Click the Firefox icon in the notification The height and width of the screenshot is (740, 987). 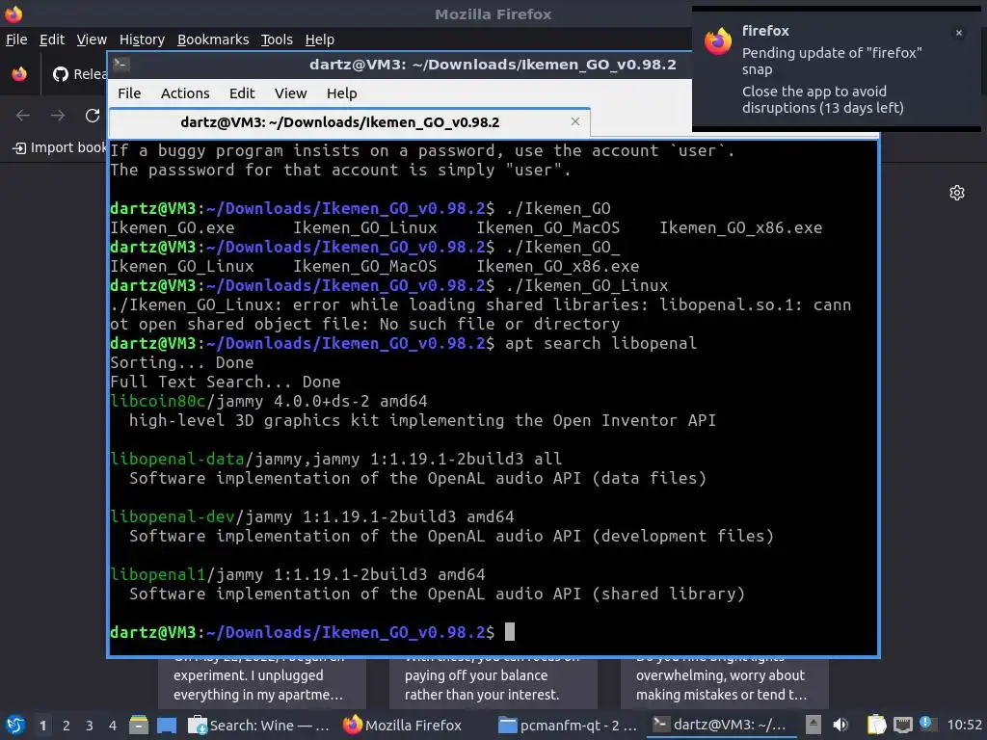coord(718,42)
